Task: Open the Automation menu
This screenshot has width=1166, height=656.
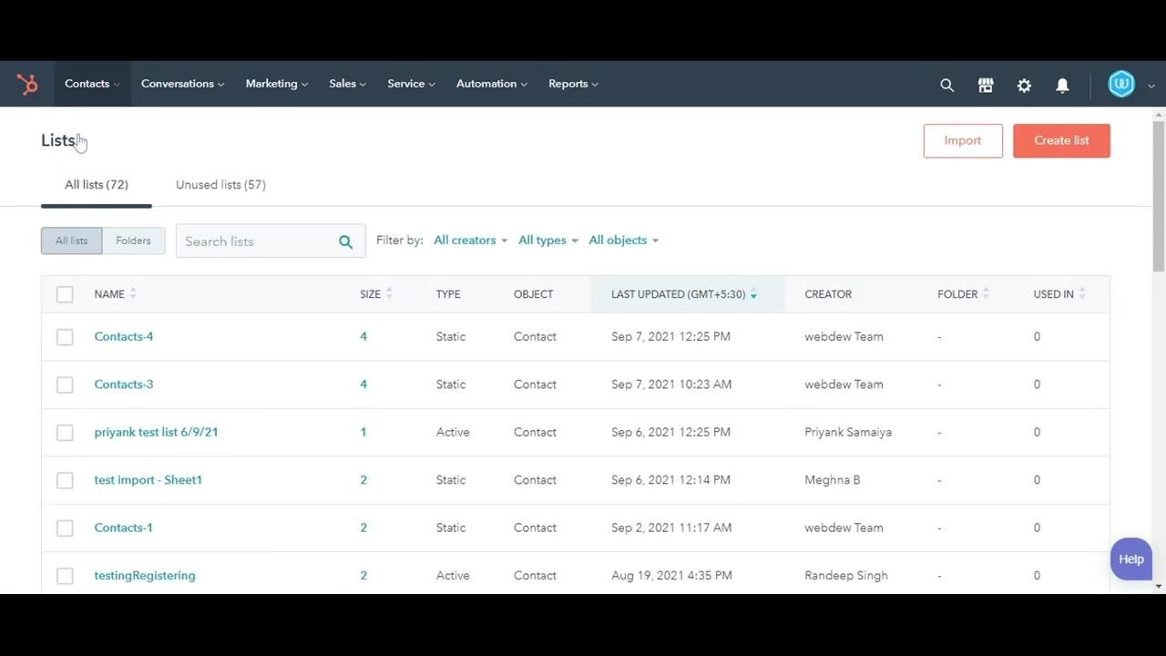Action: coord(491,84)
